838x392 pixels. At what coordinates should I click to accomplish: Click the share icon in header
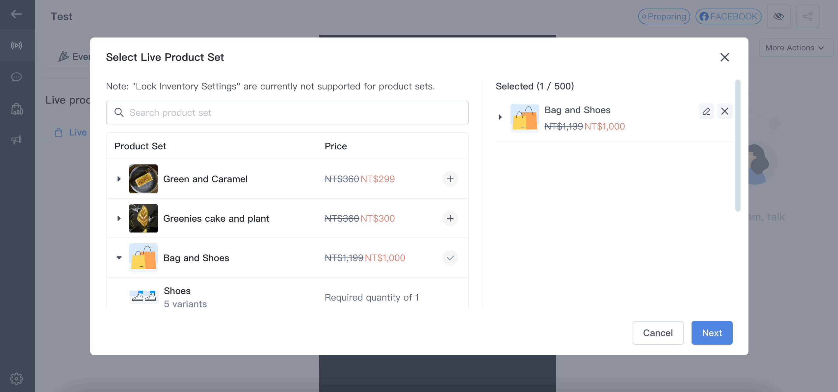[x=807, y=16]
